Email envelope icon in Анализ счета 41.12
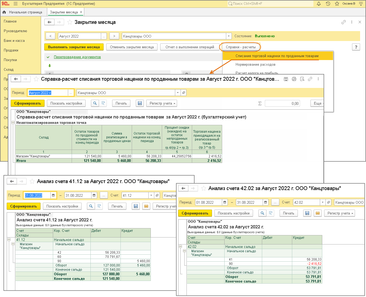Screen dimensions: 366x297 (x=146, y=206)
